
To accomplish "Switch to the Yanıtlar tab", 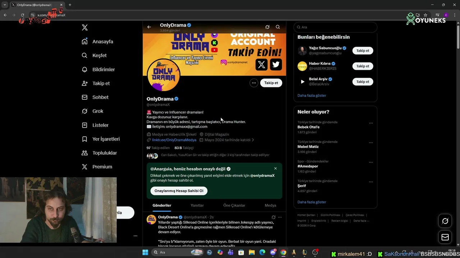I will [197, 206].
